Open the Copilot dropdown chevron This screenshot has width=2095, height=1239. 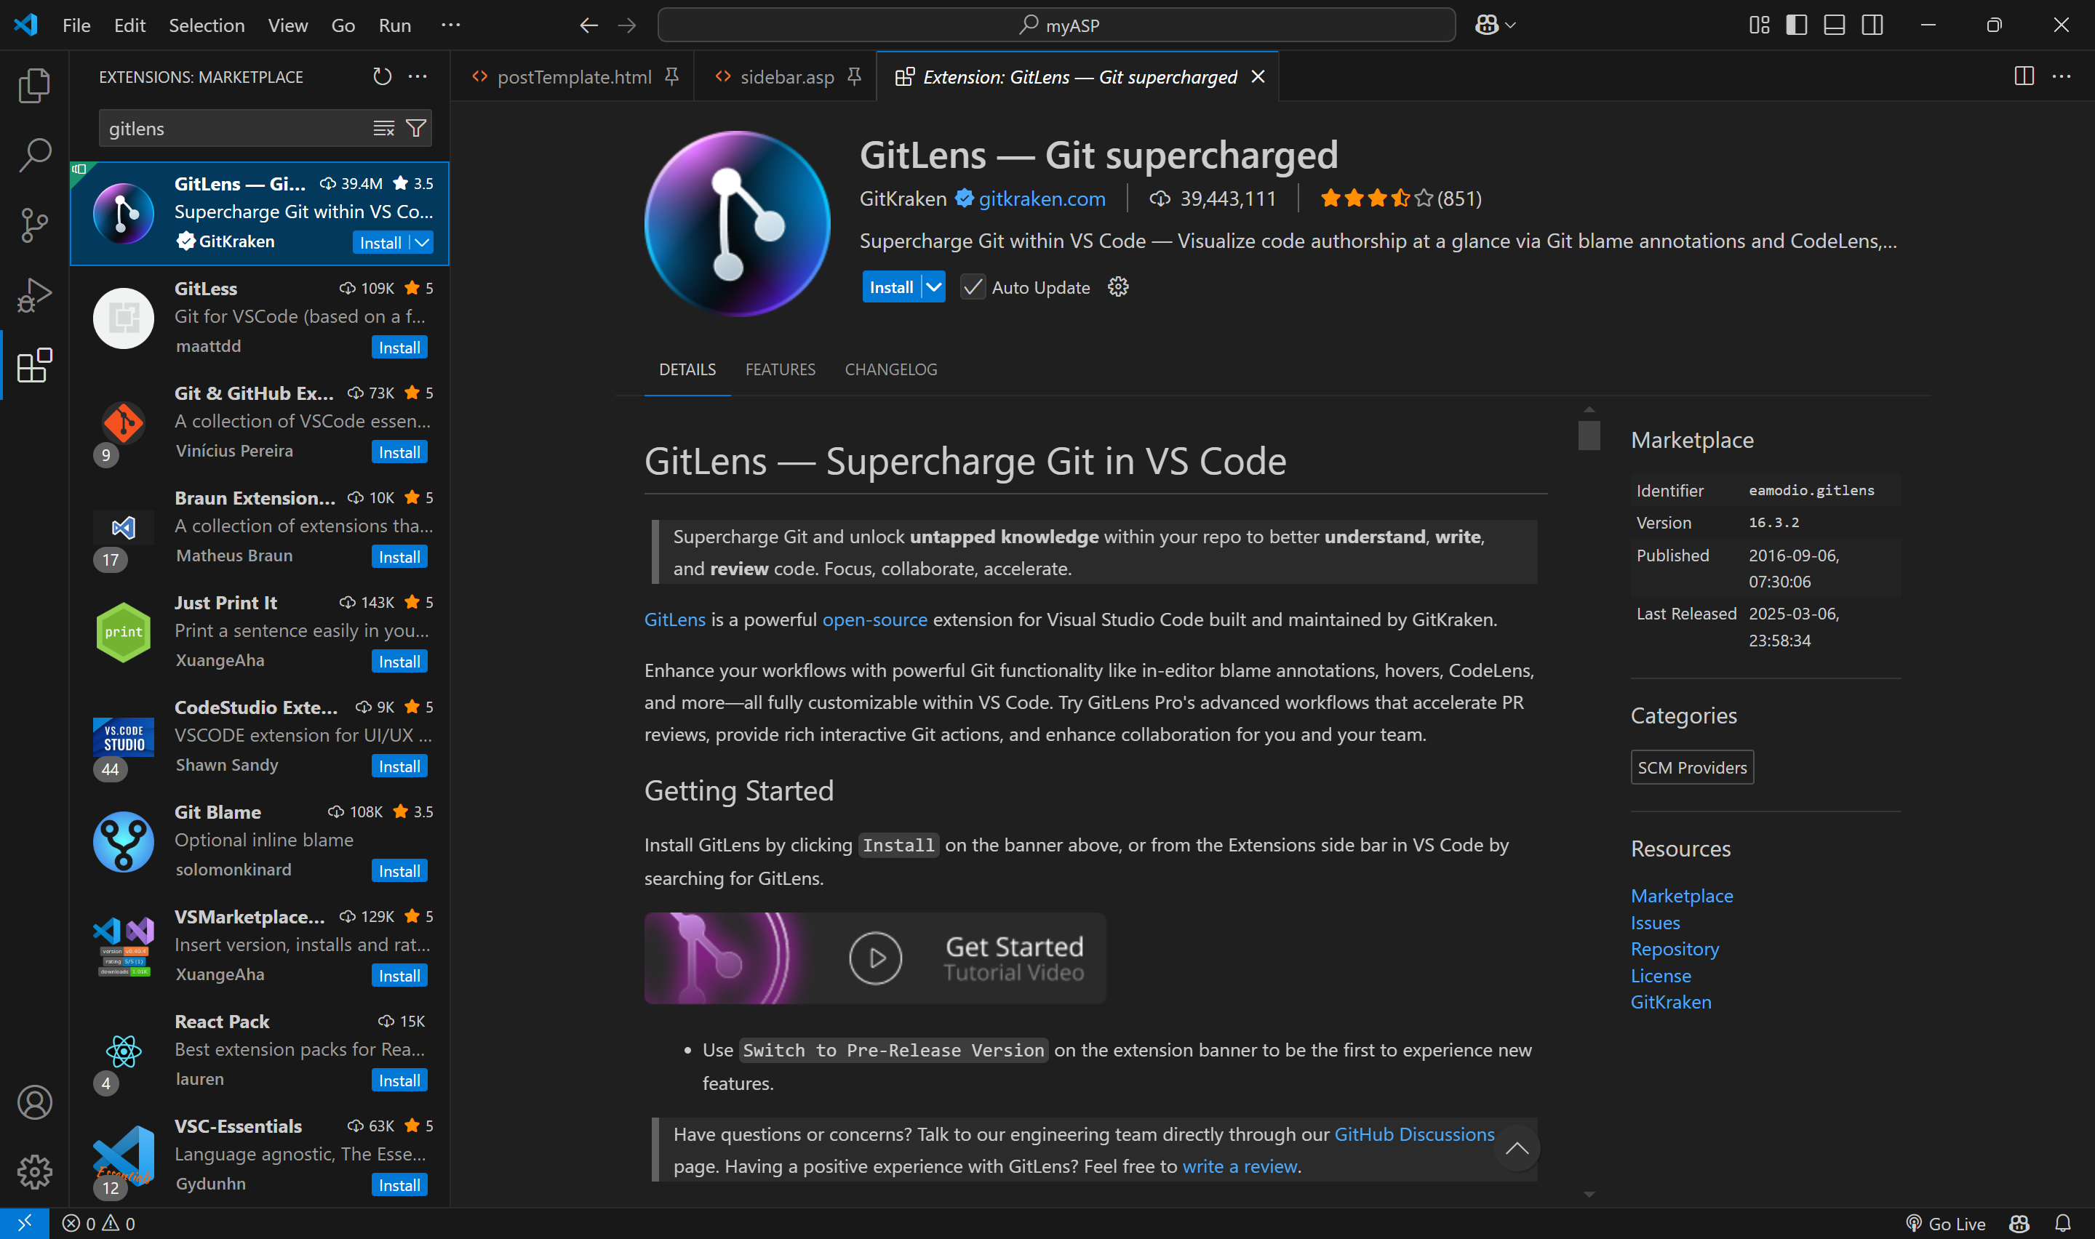1510,25
